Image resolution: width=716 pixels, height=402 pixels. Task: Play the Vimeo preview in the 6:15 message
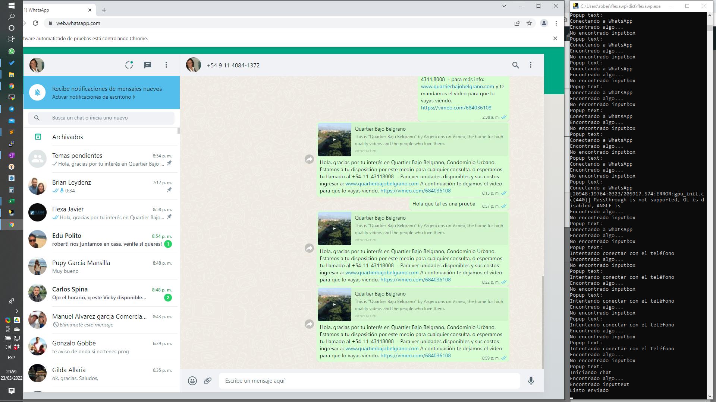(335, 140)
